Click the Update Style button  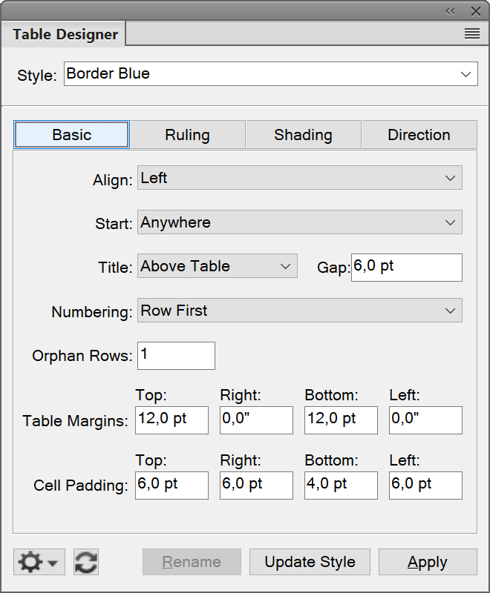coord(310,562)
